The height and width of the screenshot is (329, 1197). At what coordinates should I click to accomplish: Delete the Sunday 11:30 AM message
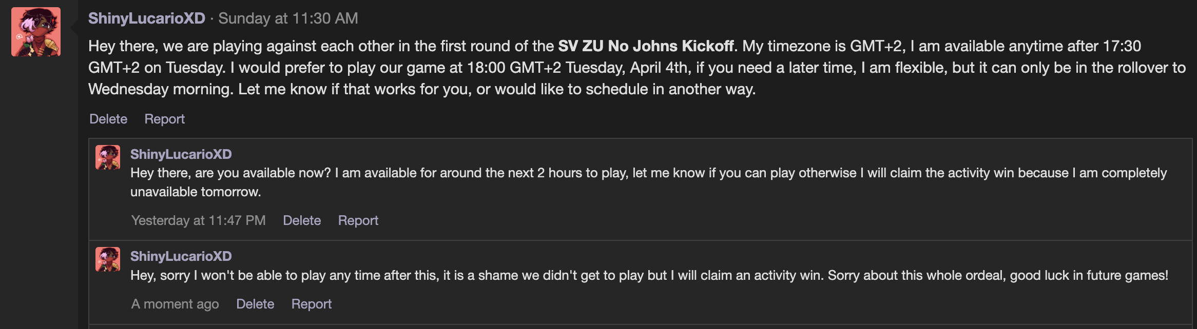108,119
